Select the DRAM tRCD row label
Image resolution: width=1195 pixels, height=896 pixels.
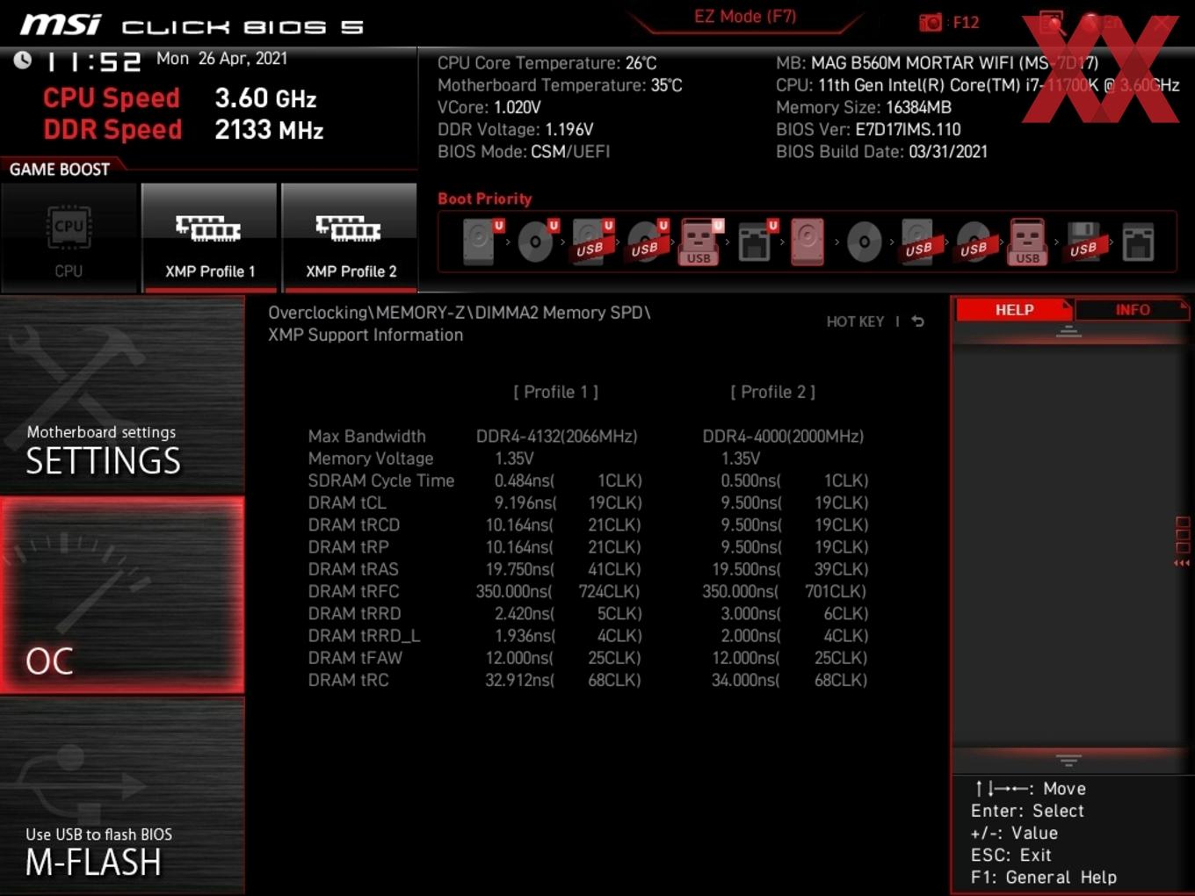pyautogui.click(x=354, y=524)
